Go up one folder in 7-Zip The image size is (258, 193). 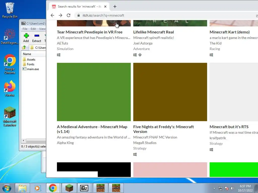click(x=24, y=47)
